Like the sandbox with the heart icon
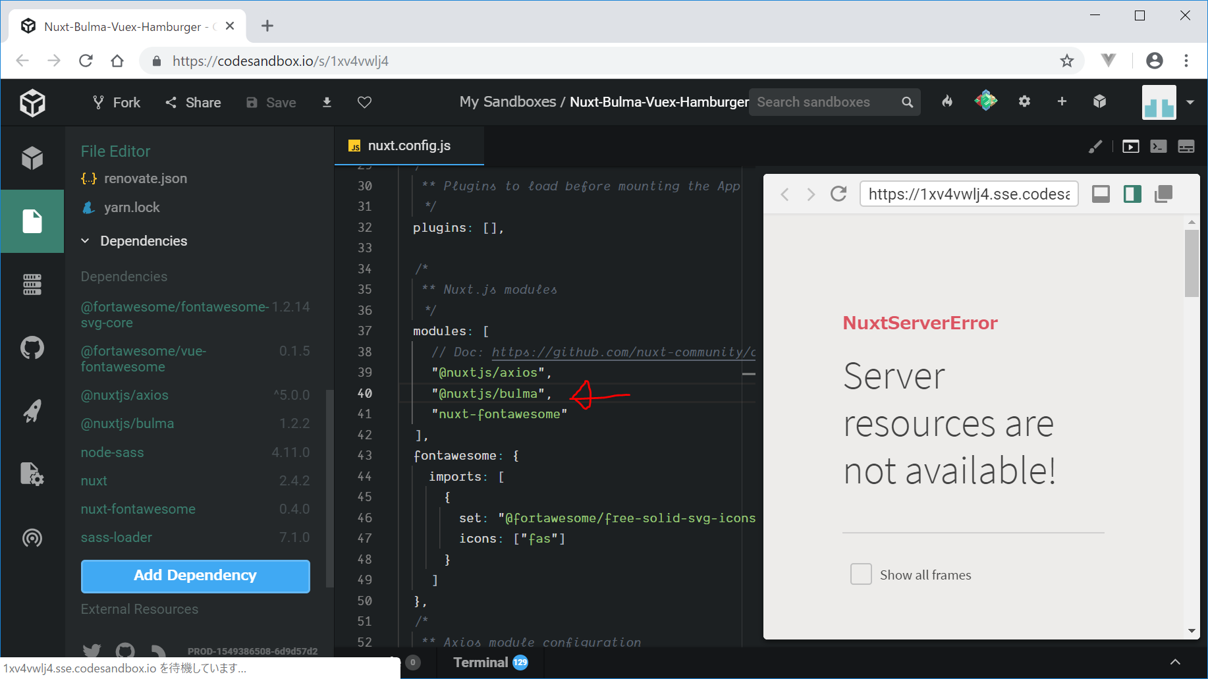 (364, 102)
